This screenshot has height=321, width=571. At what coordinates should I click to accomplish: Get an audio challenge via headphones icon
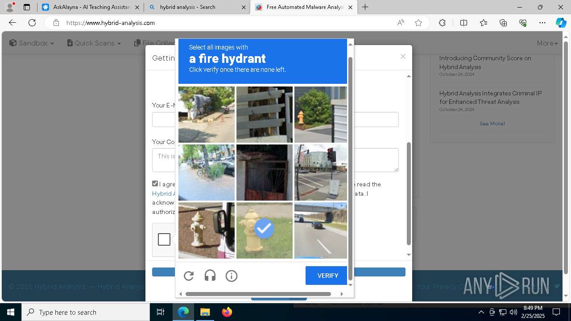pyautogui.click(x=210, y=276)
